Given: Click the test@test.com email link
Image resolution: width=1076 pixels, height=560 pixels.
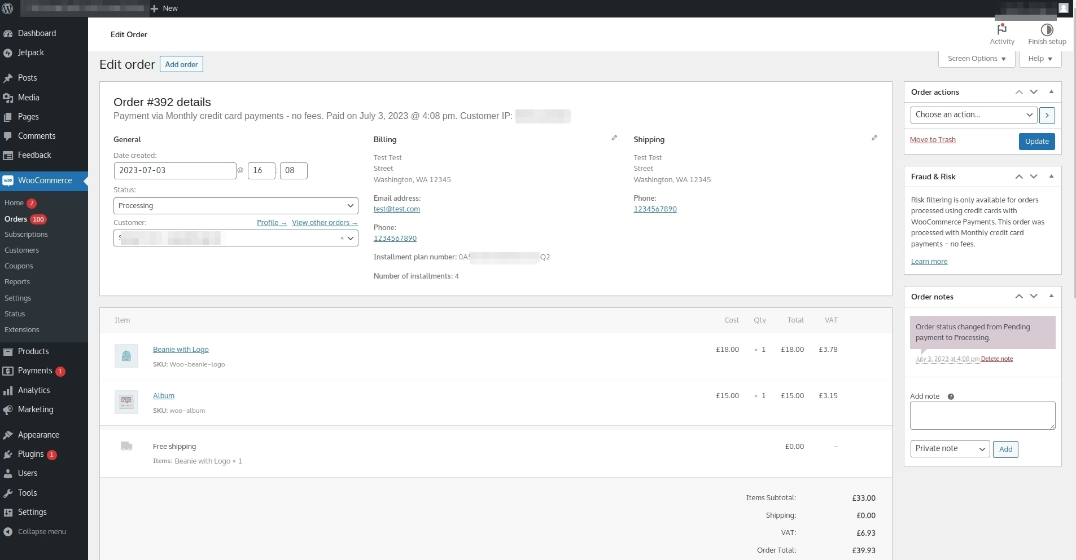Looking at the screenshot, I should (x=396, y=209).
